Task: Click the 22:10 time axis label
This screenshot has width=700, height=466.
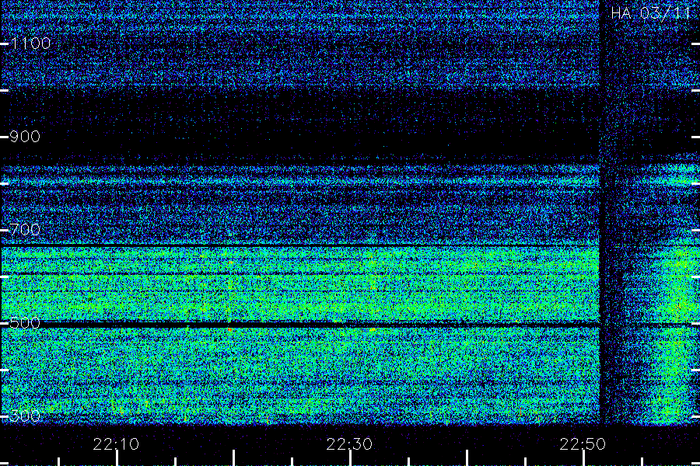Action: point(116,444)
